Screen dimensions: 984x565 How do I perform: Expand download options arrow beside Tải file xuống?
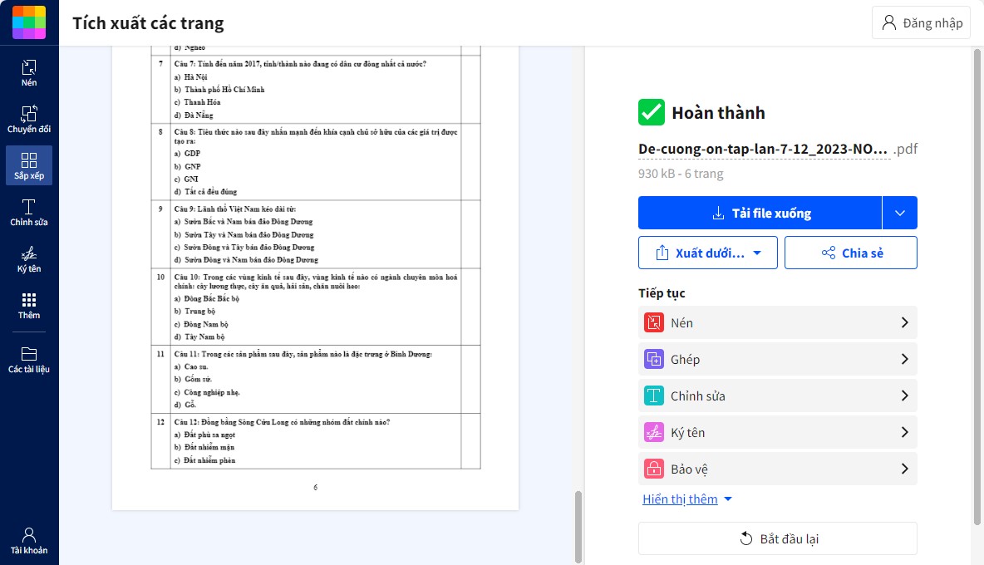click(900, 213)
